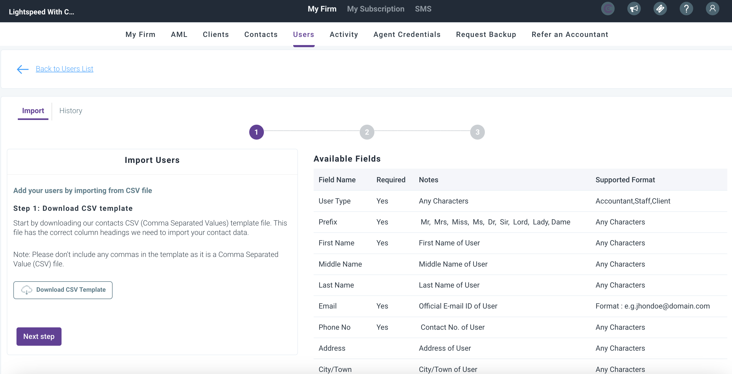Open the megaphone announcements icon
The image size is (732, 374).
point(634,9)
